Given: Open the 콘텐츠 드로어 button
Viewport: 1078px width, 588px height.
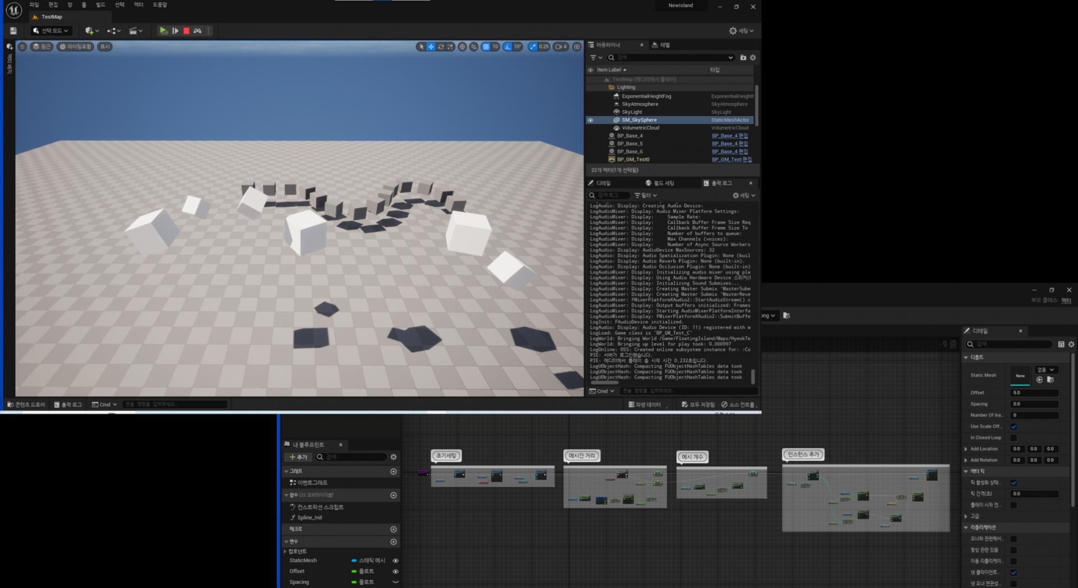Looking at the screenshot, I should pyautogui.click(x=26, y=404).
